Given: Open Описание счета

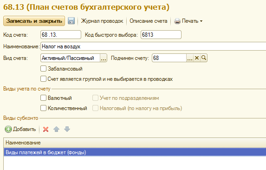Looking at the screenshot, I should point(149,21).
